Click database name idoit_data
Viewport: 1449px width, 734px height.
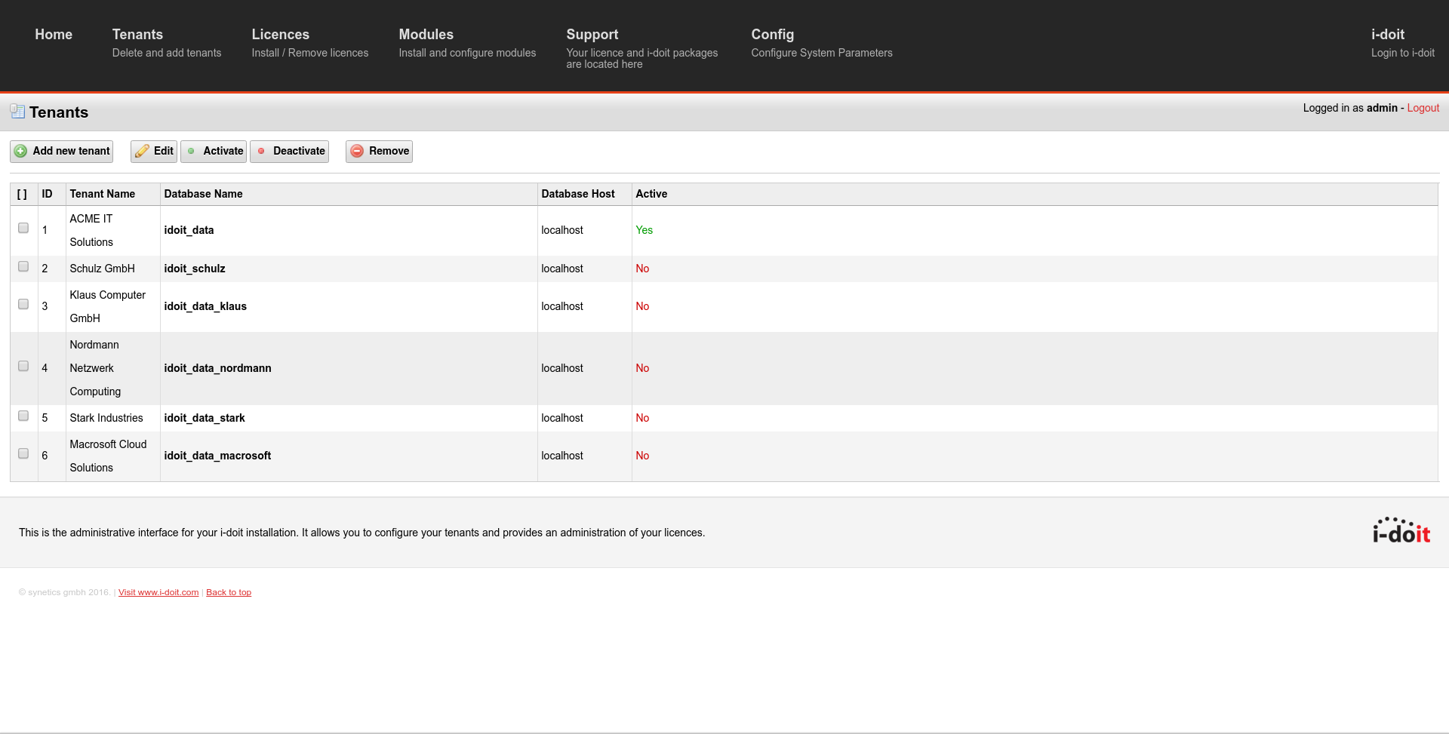point(189,230)
